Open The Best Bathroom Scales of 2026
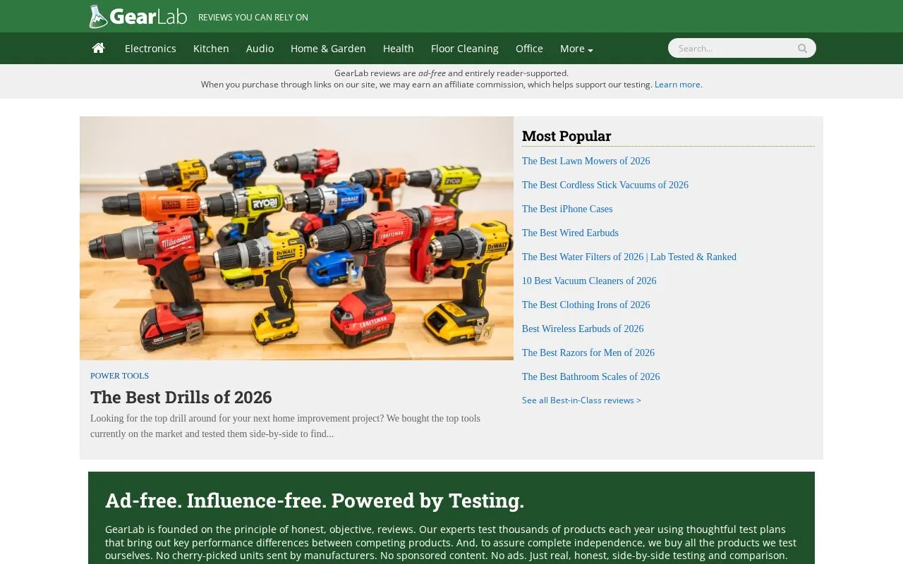Viewport: 903px width, 564px height. (590, 376)
